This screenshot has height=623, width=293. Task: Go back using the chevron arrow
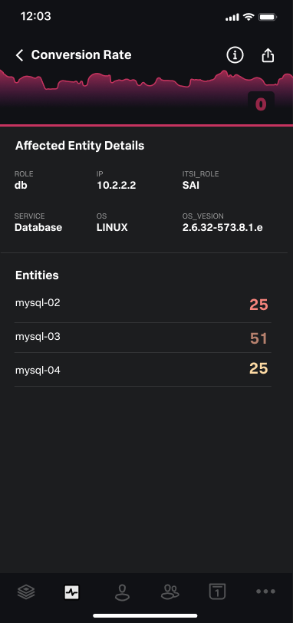[x=19, y=54]
